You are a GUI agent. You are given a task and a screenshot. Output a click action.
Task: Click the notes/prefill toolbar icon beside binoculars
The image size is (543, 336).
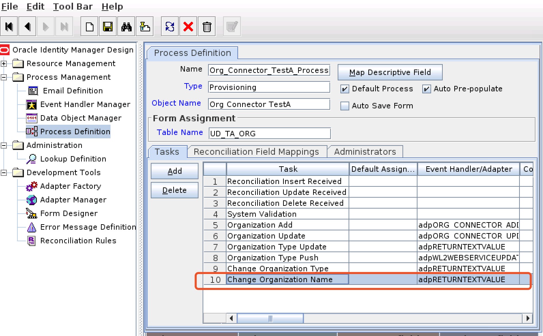145,27
